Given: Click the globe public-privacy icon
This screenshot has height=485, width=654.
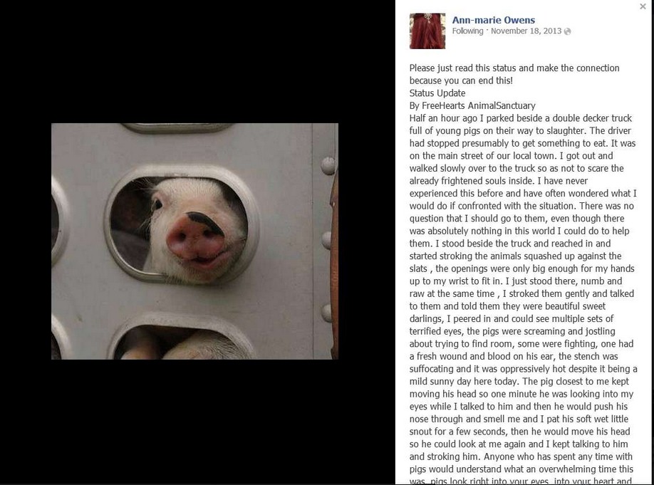Looking at the screenshot, I should coord(567,31).
